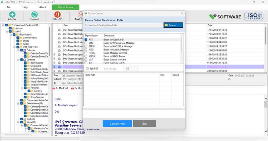Click the Inbox(60) folder icon

pos(24,122)
